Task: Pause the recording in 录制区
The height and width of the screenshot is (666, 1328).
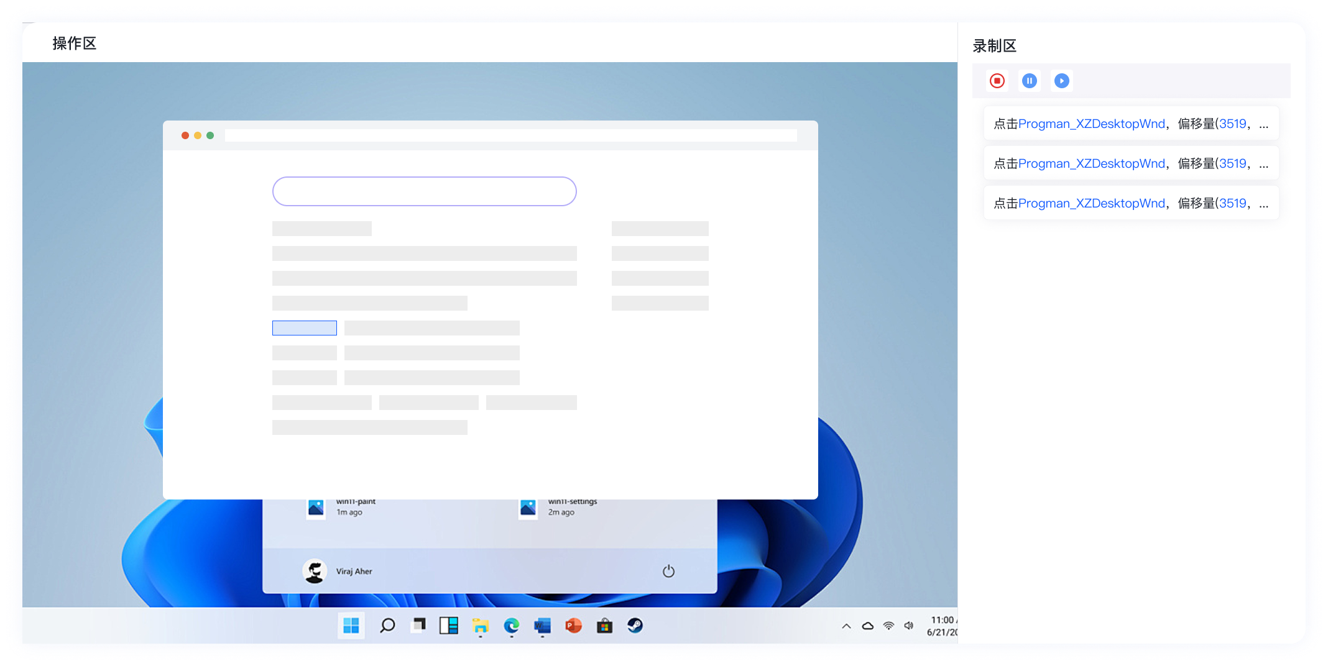Action: [1030, 81]
